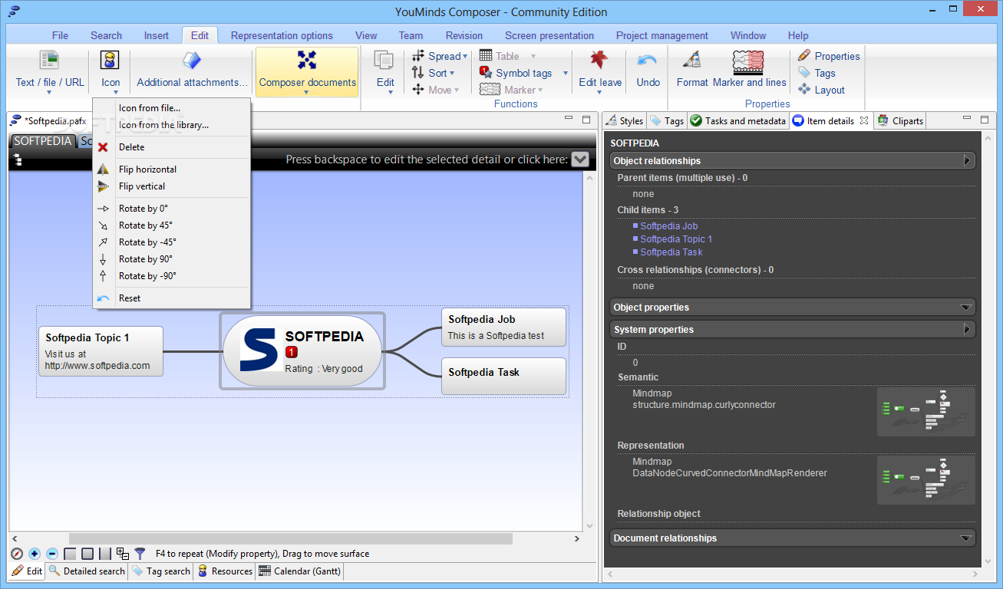Choose Icon from the library...

172,125
